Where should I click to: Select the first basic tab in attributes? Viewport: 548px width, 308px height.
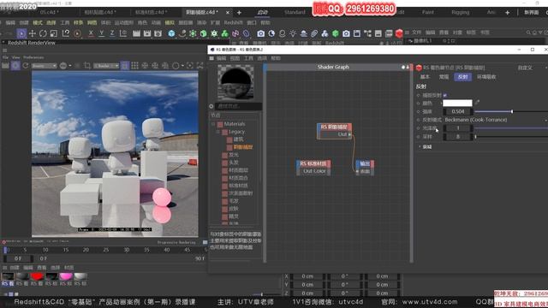[425, 77]
